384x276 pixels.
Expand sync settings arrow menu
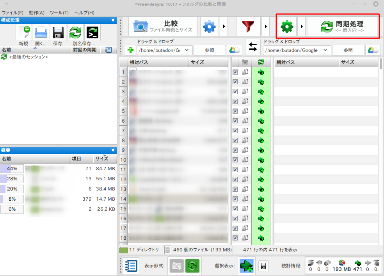[302, 27]
